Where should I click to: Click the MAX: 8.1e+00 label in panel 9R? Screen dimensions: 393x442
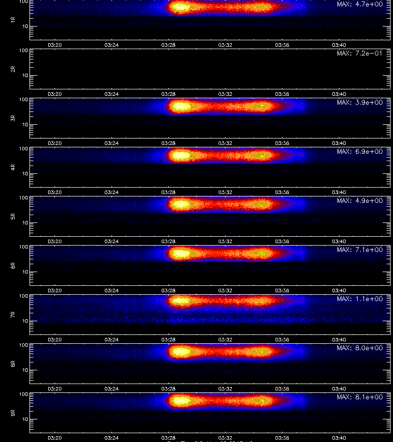(x=360, y=397)
